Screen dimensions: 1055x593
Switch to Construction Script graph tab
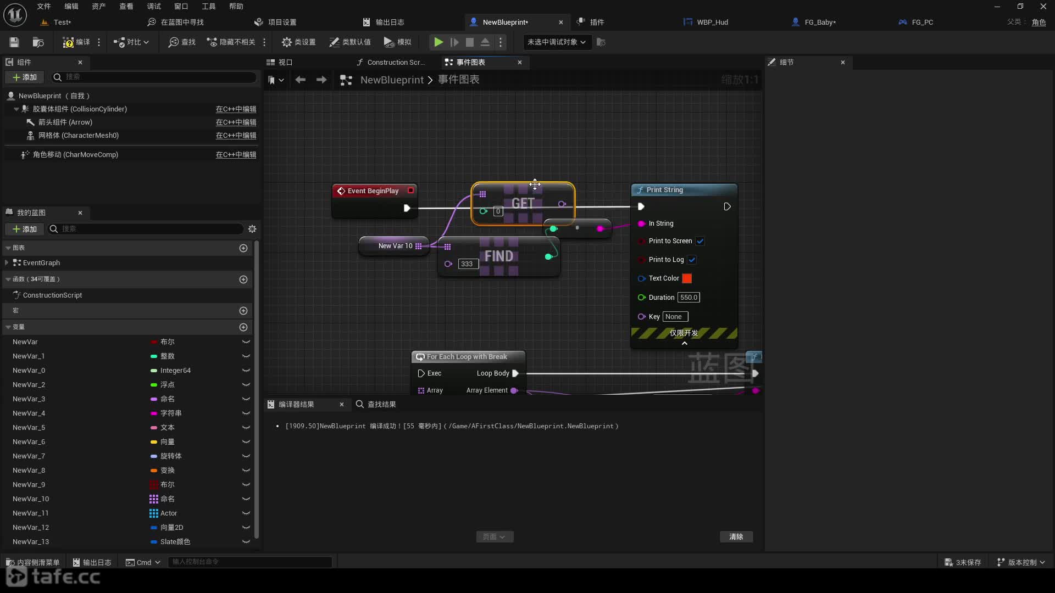click(391, 62)
